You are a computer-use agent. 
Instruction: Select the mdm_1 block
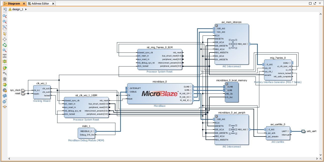pos(86,133)
